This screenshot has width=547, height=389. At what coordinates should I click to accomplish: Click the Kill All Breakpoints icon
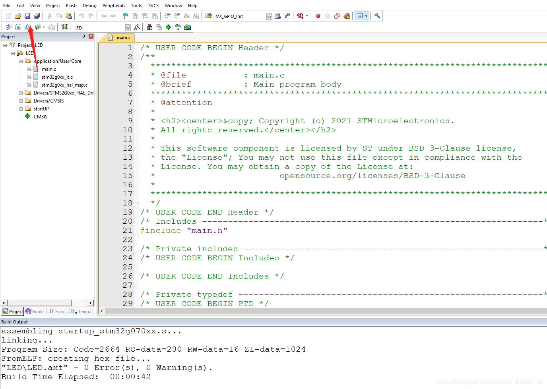(x=347, y=16)
